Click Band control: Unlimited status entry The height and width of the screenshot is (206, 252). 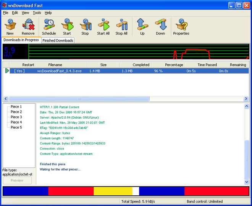205,201
